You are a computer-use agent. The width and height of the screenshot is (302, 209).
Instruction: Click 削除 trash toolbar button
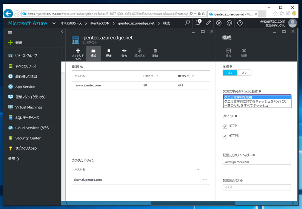(x=155, y=54)
